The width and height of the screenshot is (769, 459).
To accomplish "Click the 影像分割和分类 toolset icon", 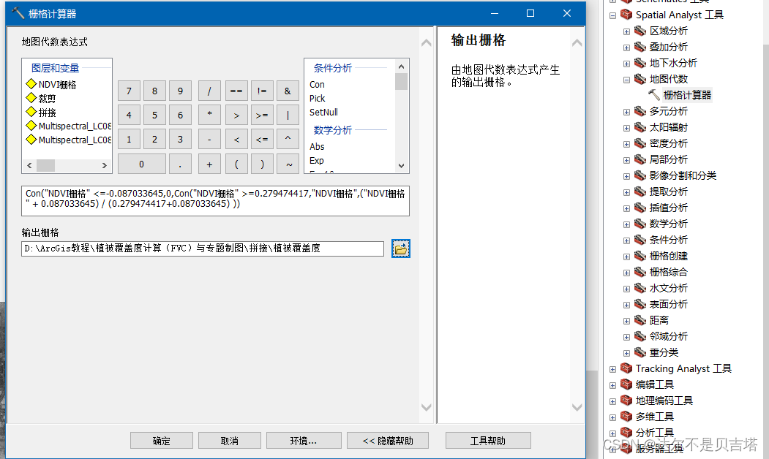I will (640, 175).
